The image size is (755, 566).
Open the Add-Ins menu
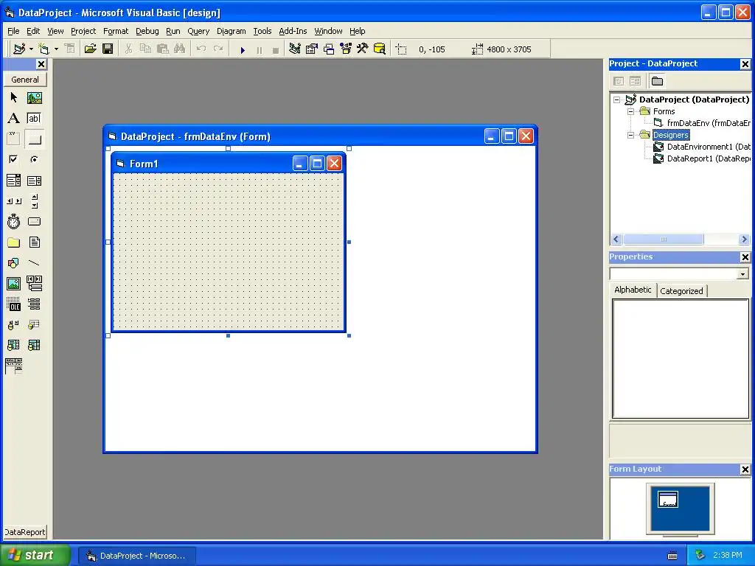tap(293, 31)
